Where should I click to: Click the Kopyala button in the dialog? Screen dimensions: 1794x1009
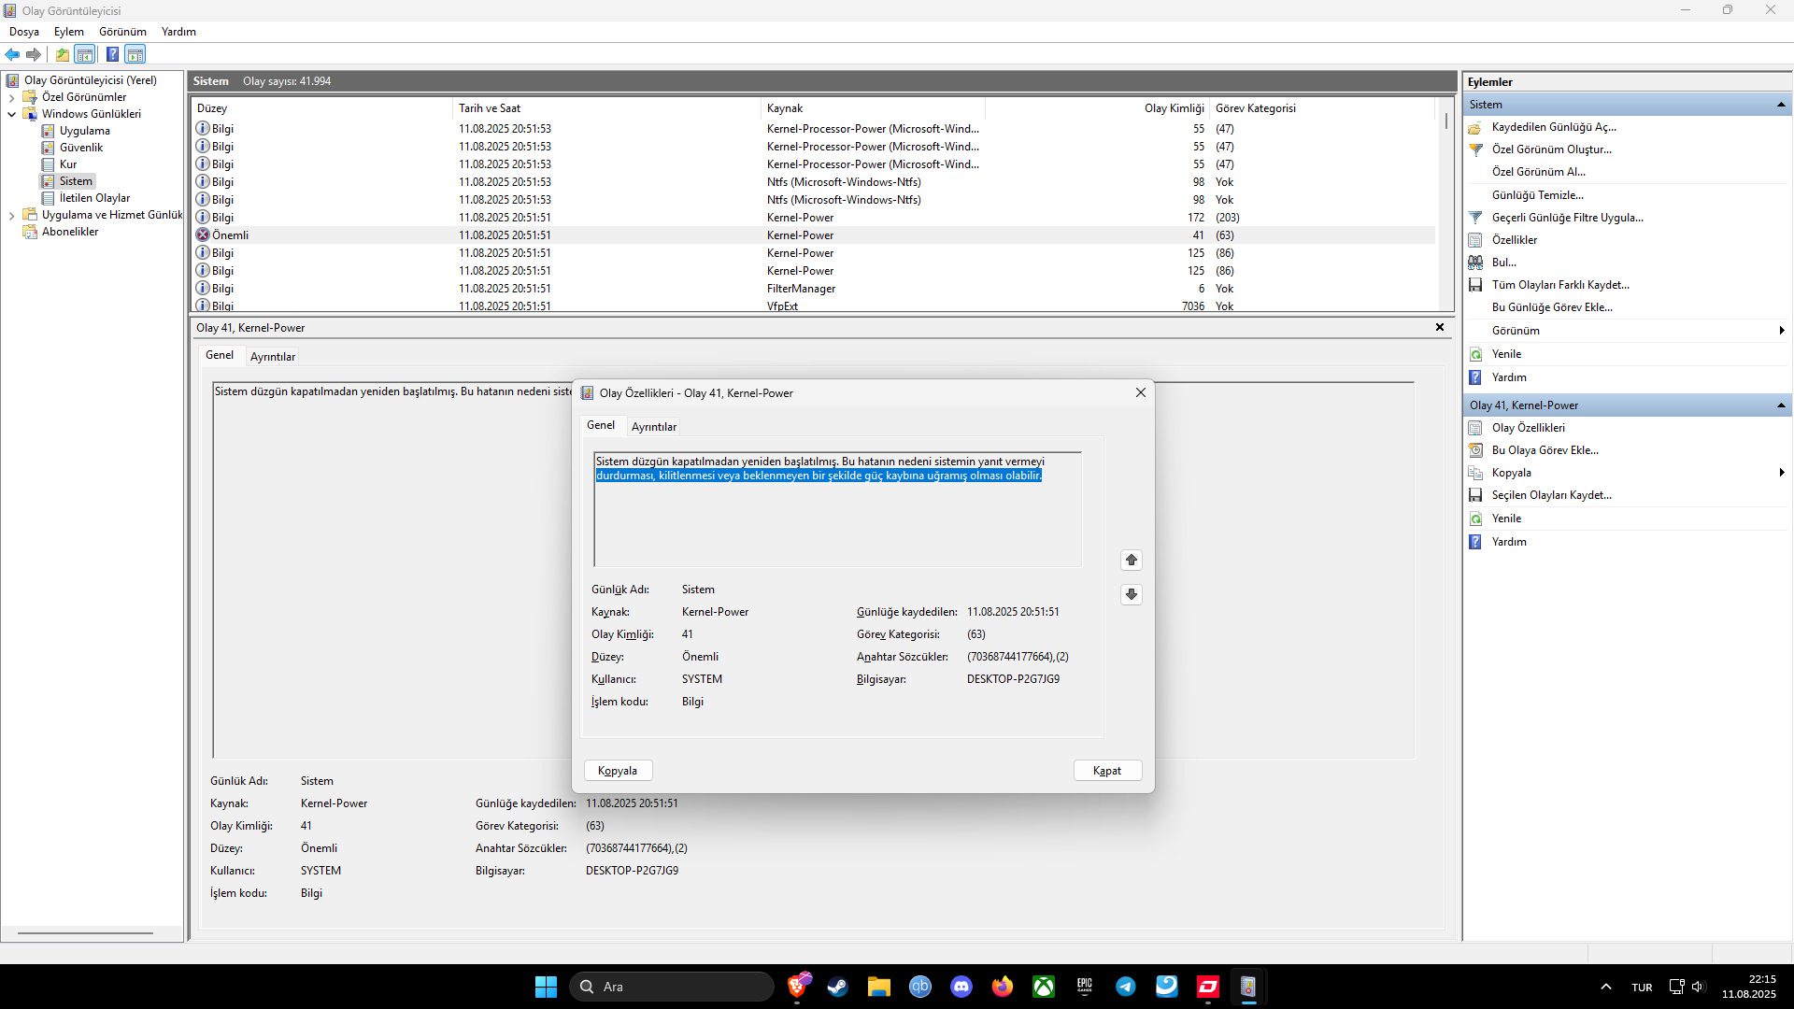[618, 771]
